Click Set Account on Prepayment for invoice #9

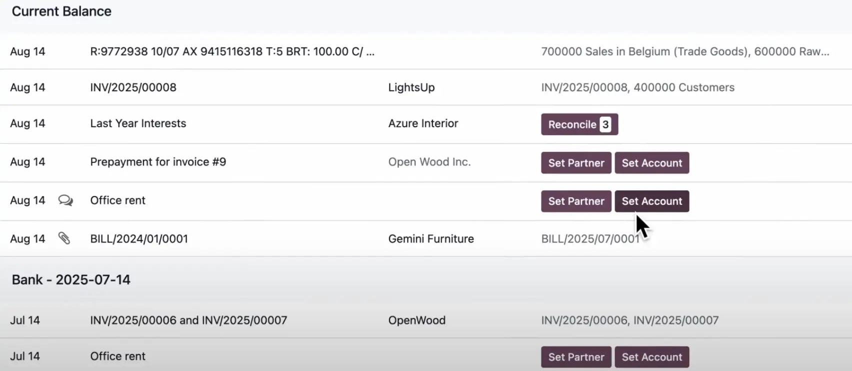click(x=652, y=163)
